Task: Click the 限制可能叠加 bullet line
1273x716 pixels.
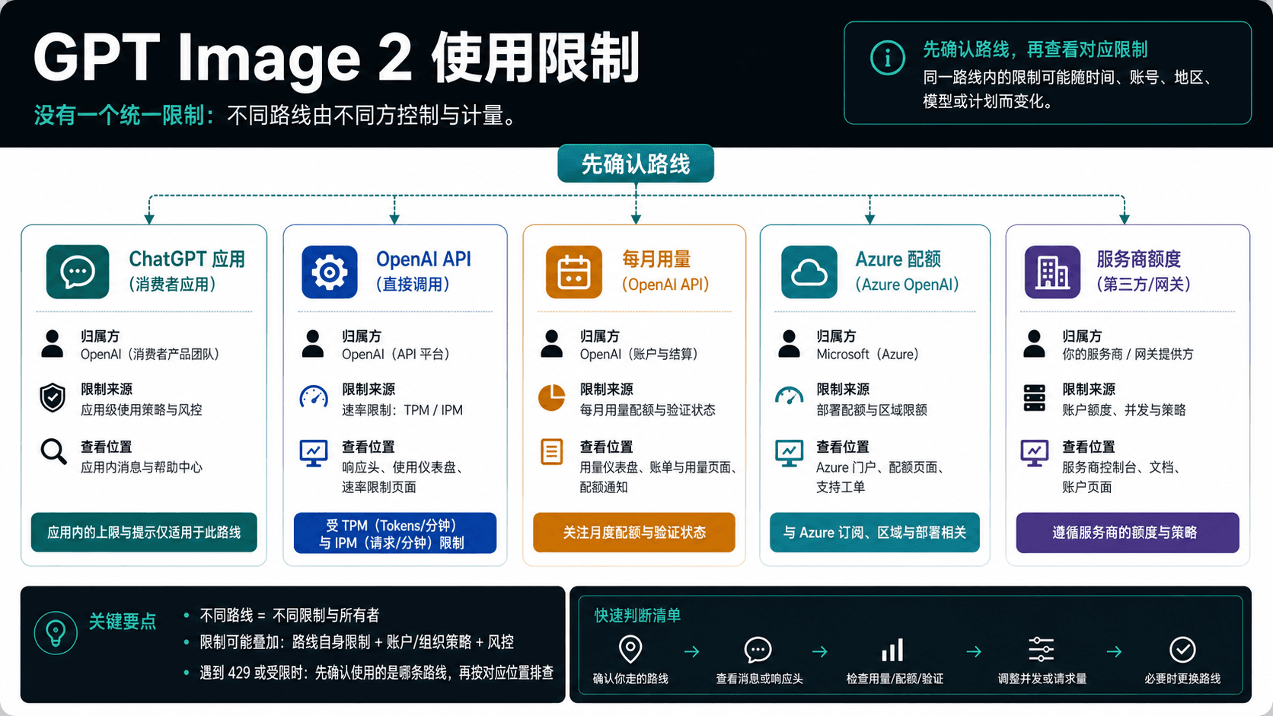Action: 356,642
